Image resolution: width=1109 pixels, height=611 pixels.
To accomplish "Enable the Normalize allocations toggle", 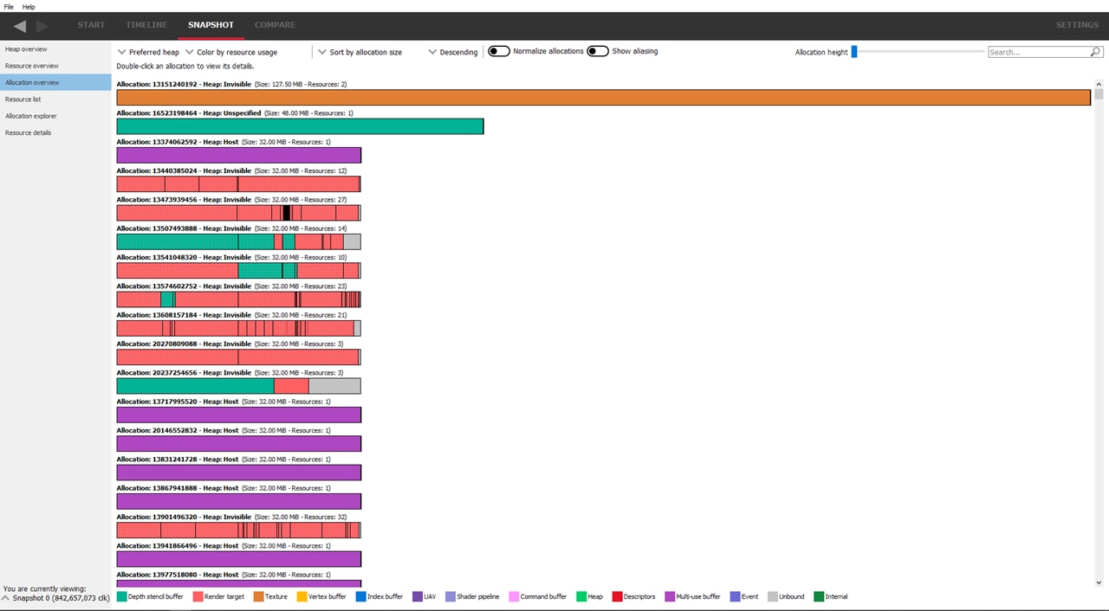I will (x=499, y=51).
